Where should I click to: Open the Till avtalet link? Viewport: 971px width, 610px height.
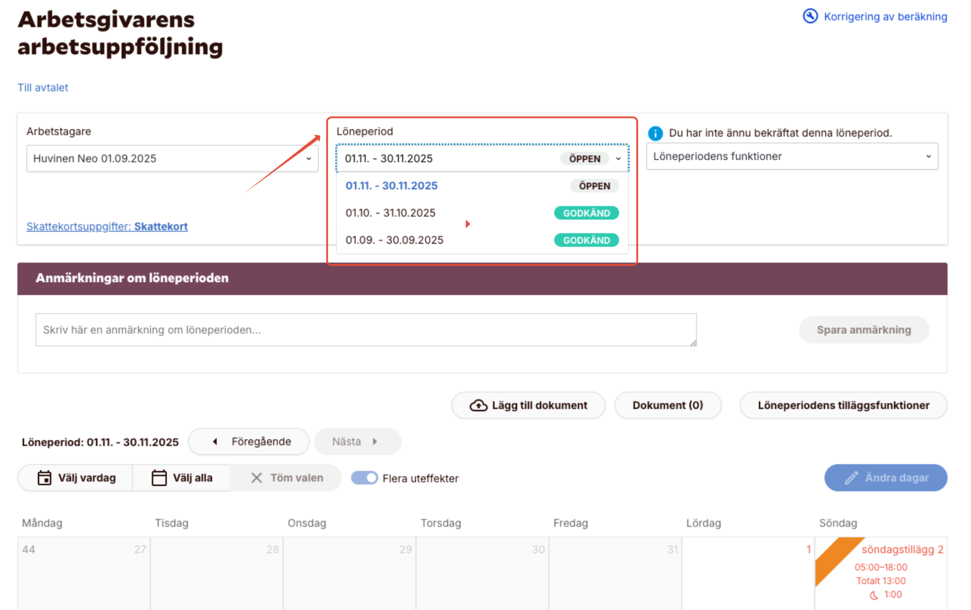coord(43,88)
